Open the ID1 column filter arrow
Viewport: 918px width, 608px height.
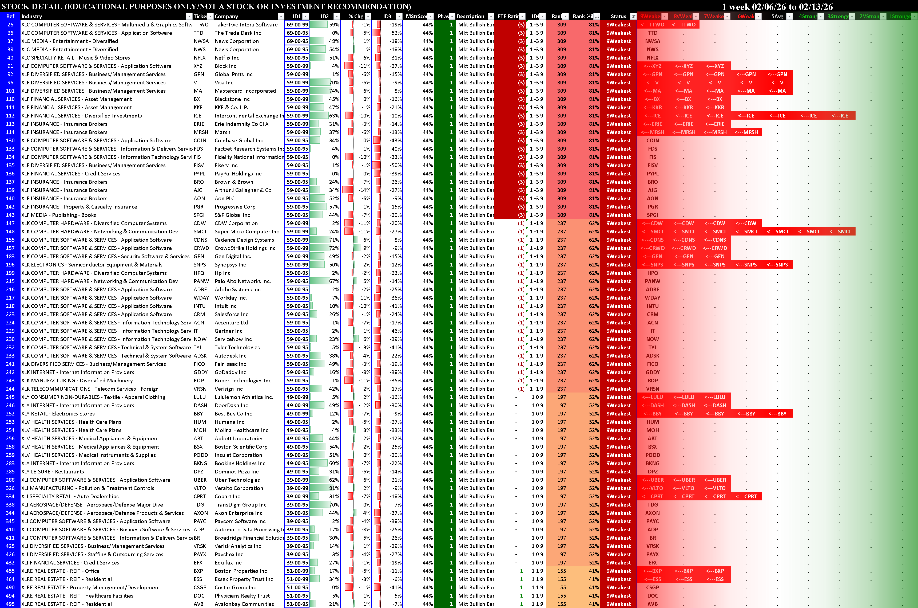click(306, 16)
